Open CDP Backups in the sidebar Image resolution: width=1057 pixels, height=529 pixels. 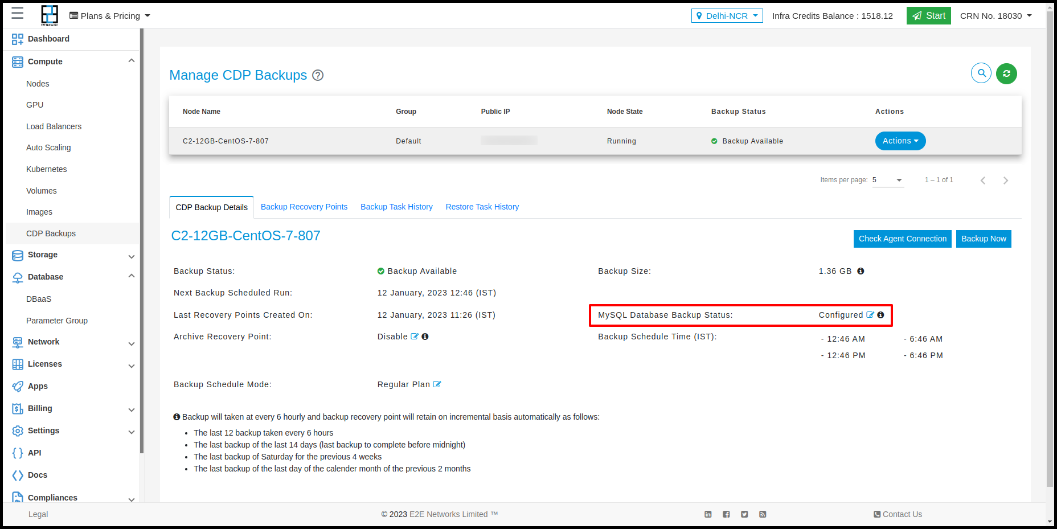(x=51, y=233)
